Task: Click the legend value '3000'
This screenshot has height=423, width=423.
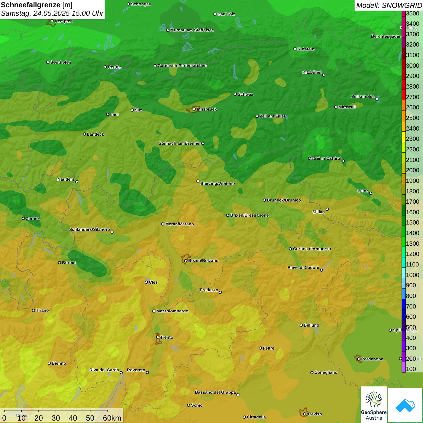Action: [413, 66]
